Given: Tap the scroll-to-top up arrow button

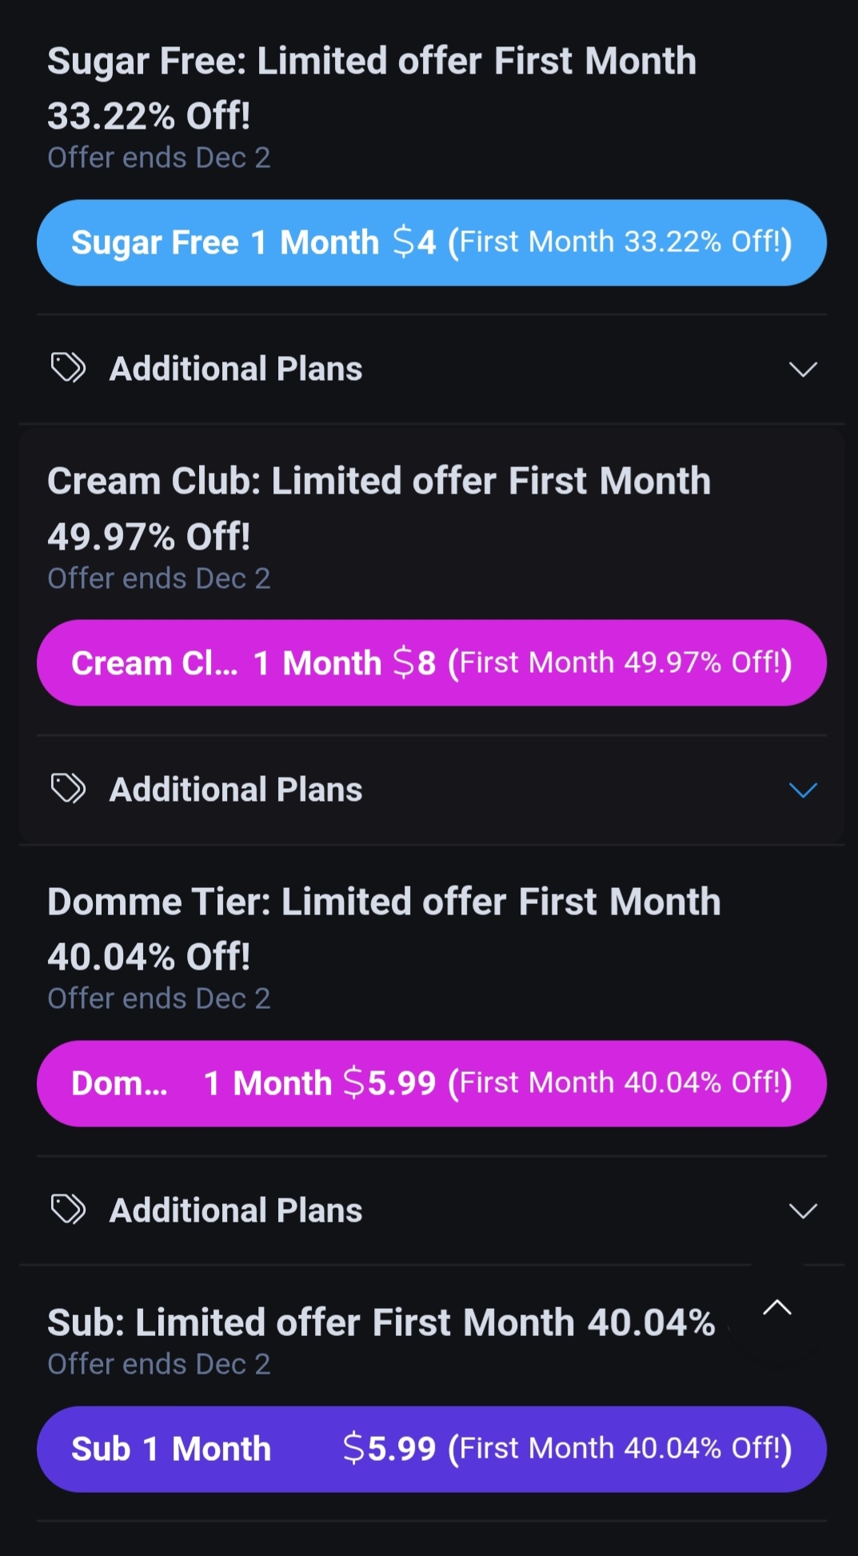Looking at the screenshot, I should 776,1309.
